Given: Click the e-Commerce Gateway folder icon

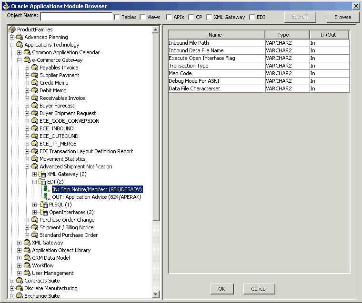Looking at the screenshot, I should [x=27, y=60].
